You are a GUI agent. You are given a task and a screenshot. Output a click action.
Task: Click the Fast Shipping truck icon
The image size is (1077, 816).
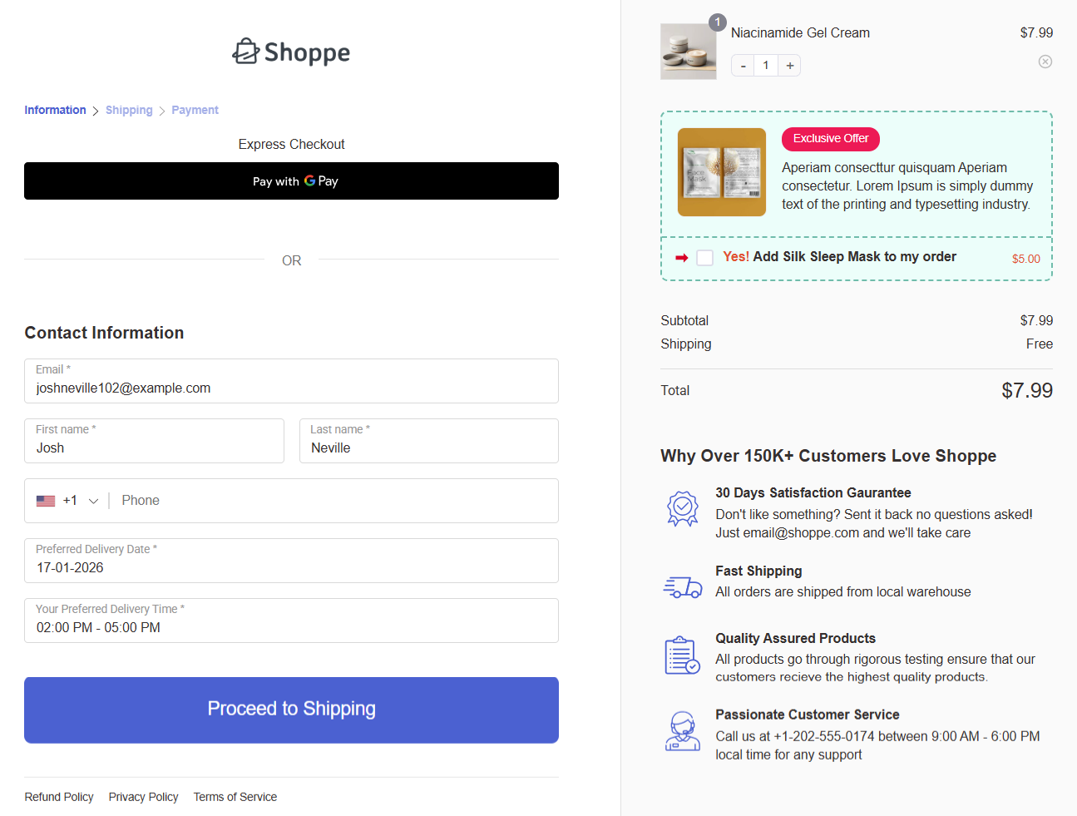point(683,586)
